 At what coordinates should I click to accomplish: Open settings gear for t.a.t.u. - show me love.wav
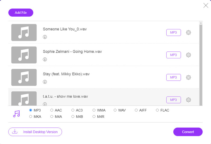click(188, 100)
